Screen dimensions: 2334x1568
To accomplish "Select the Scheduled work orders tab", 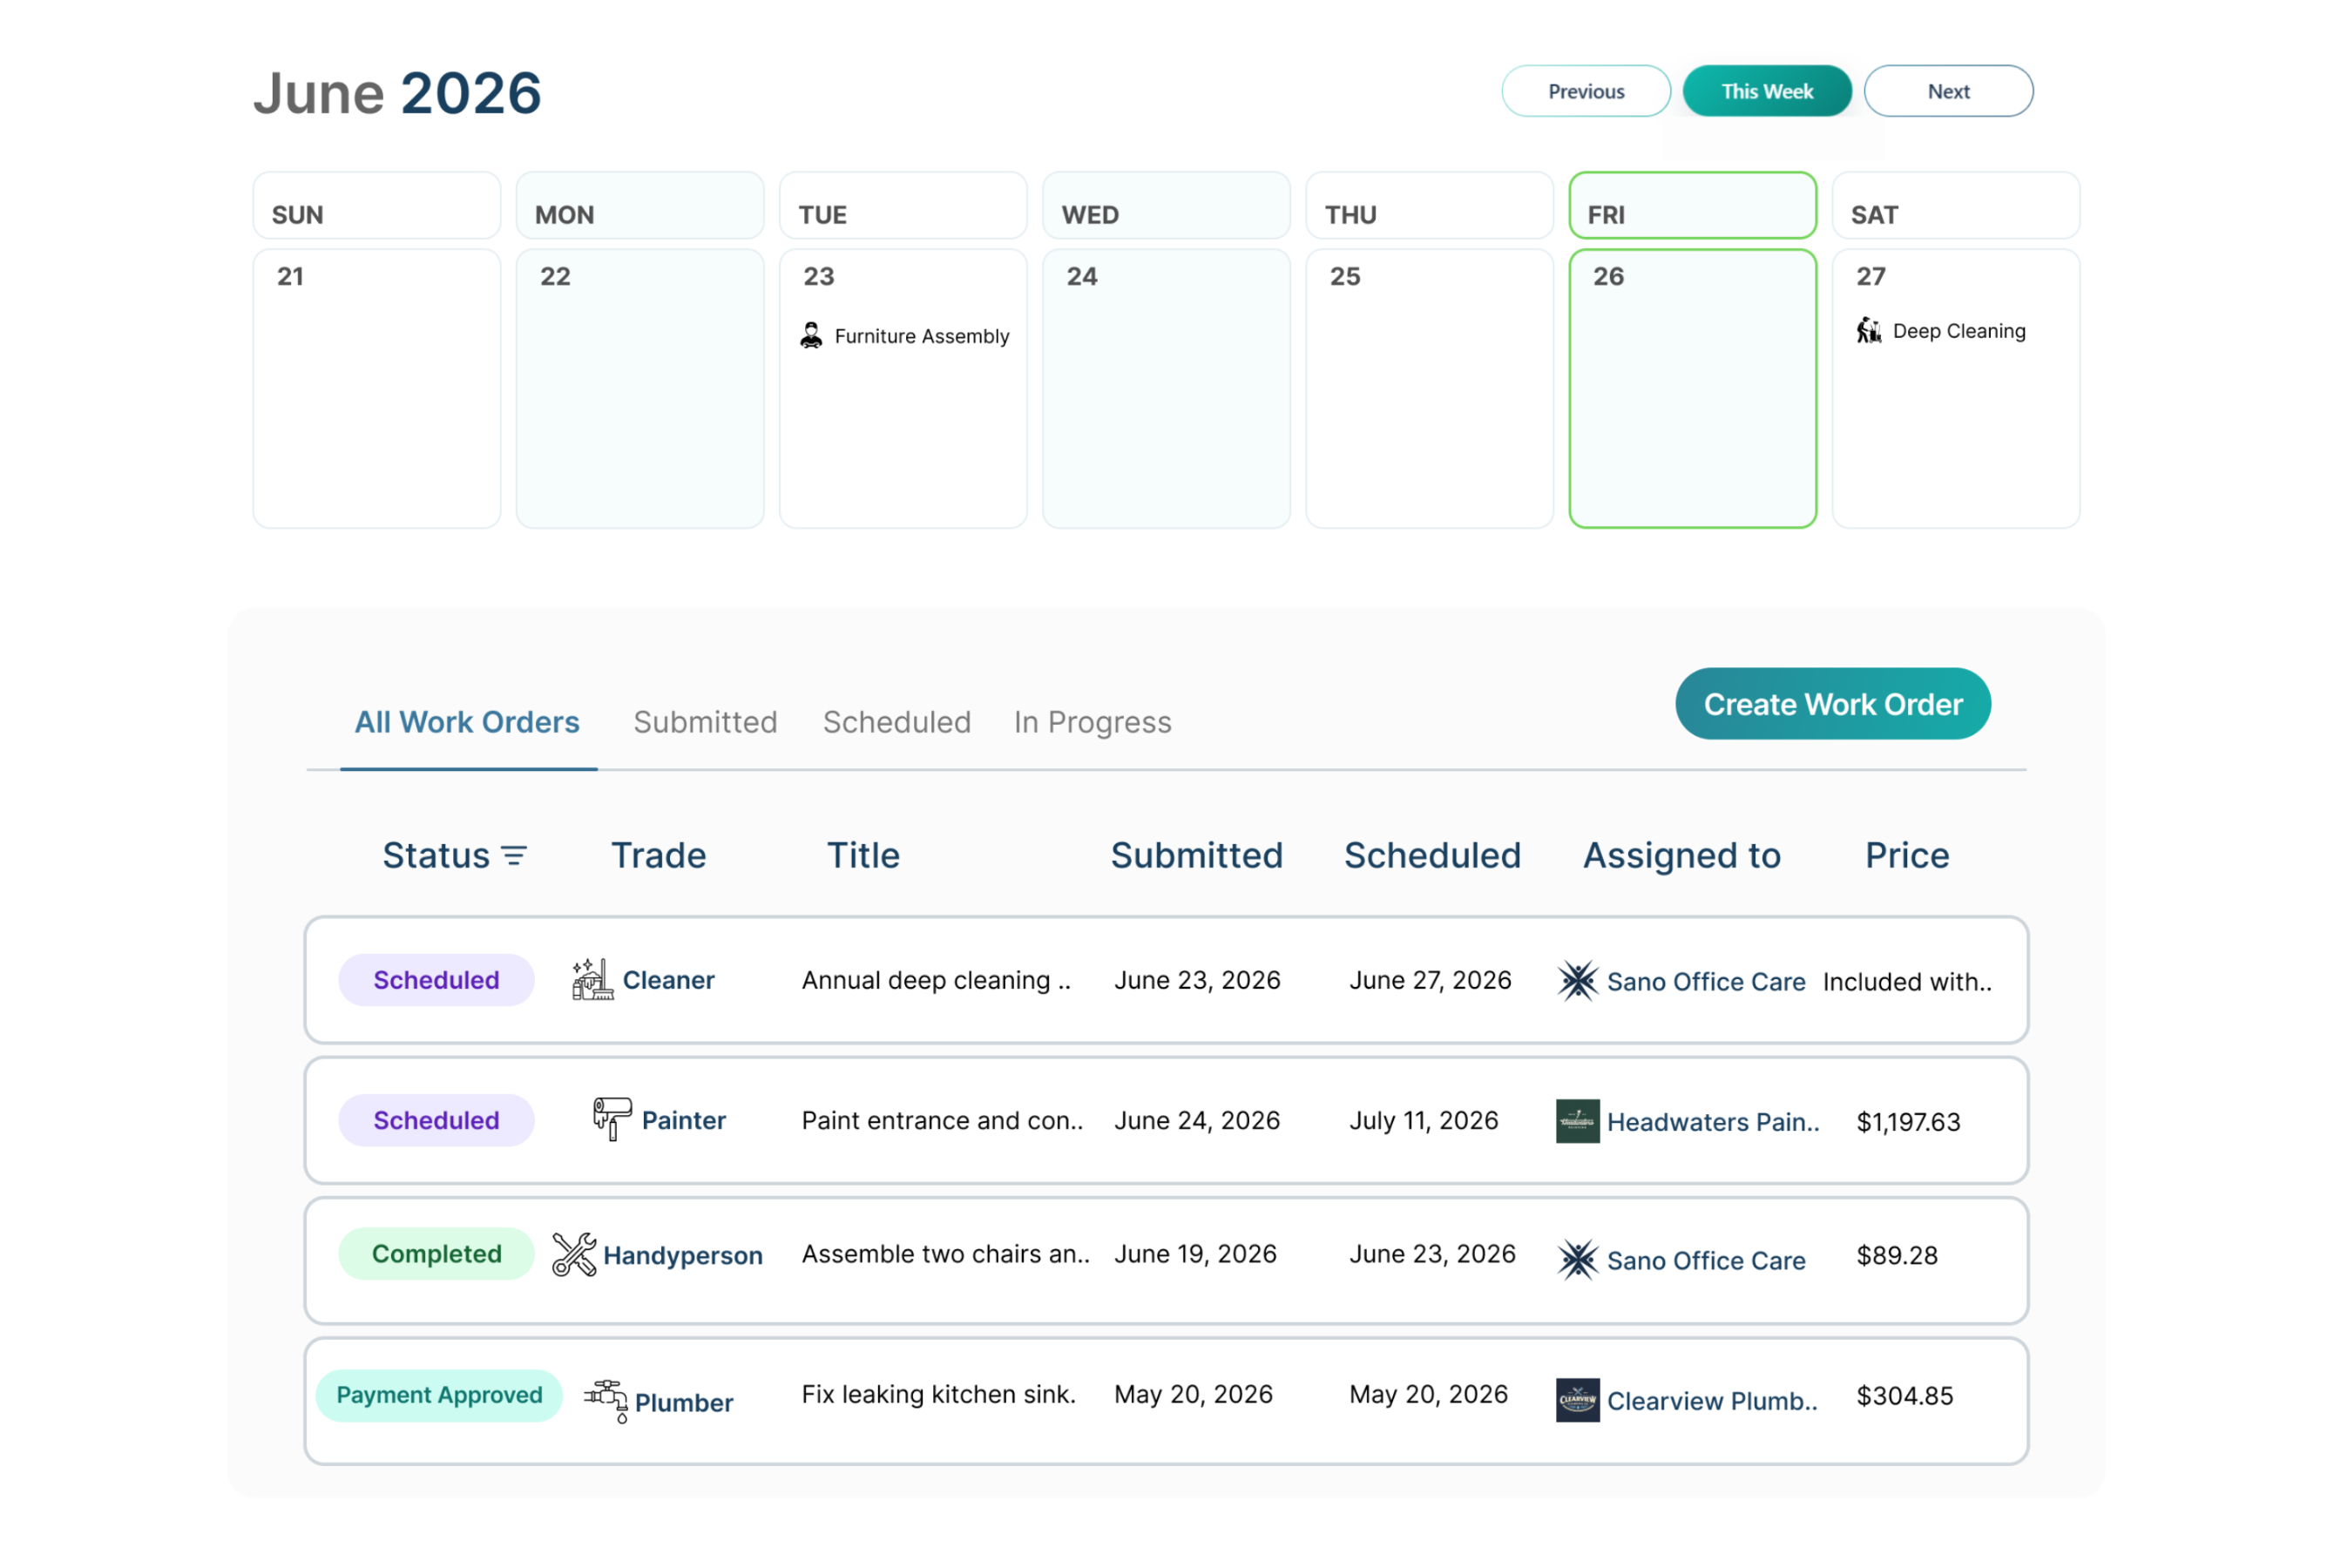I will coord(896,722).
